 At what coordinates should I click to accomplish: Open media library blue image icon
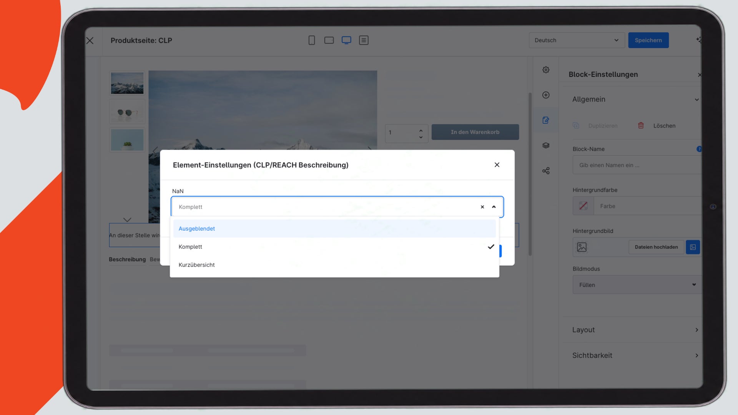click(693, 247)
